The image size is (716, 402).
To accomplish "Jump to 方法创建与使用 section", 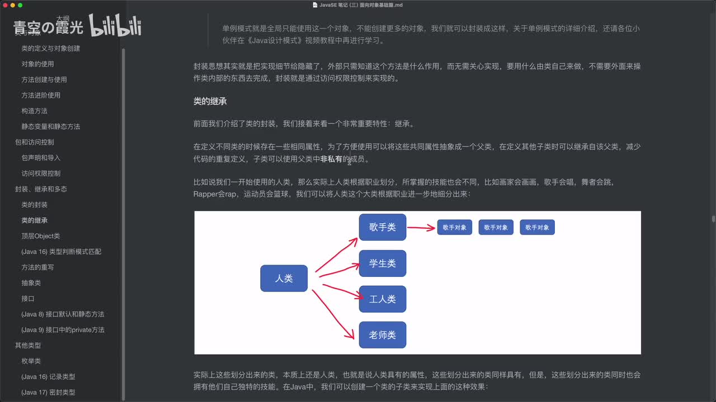I will point(44,80).
